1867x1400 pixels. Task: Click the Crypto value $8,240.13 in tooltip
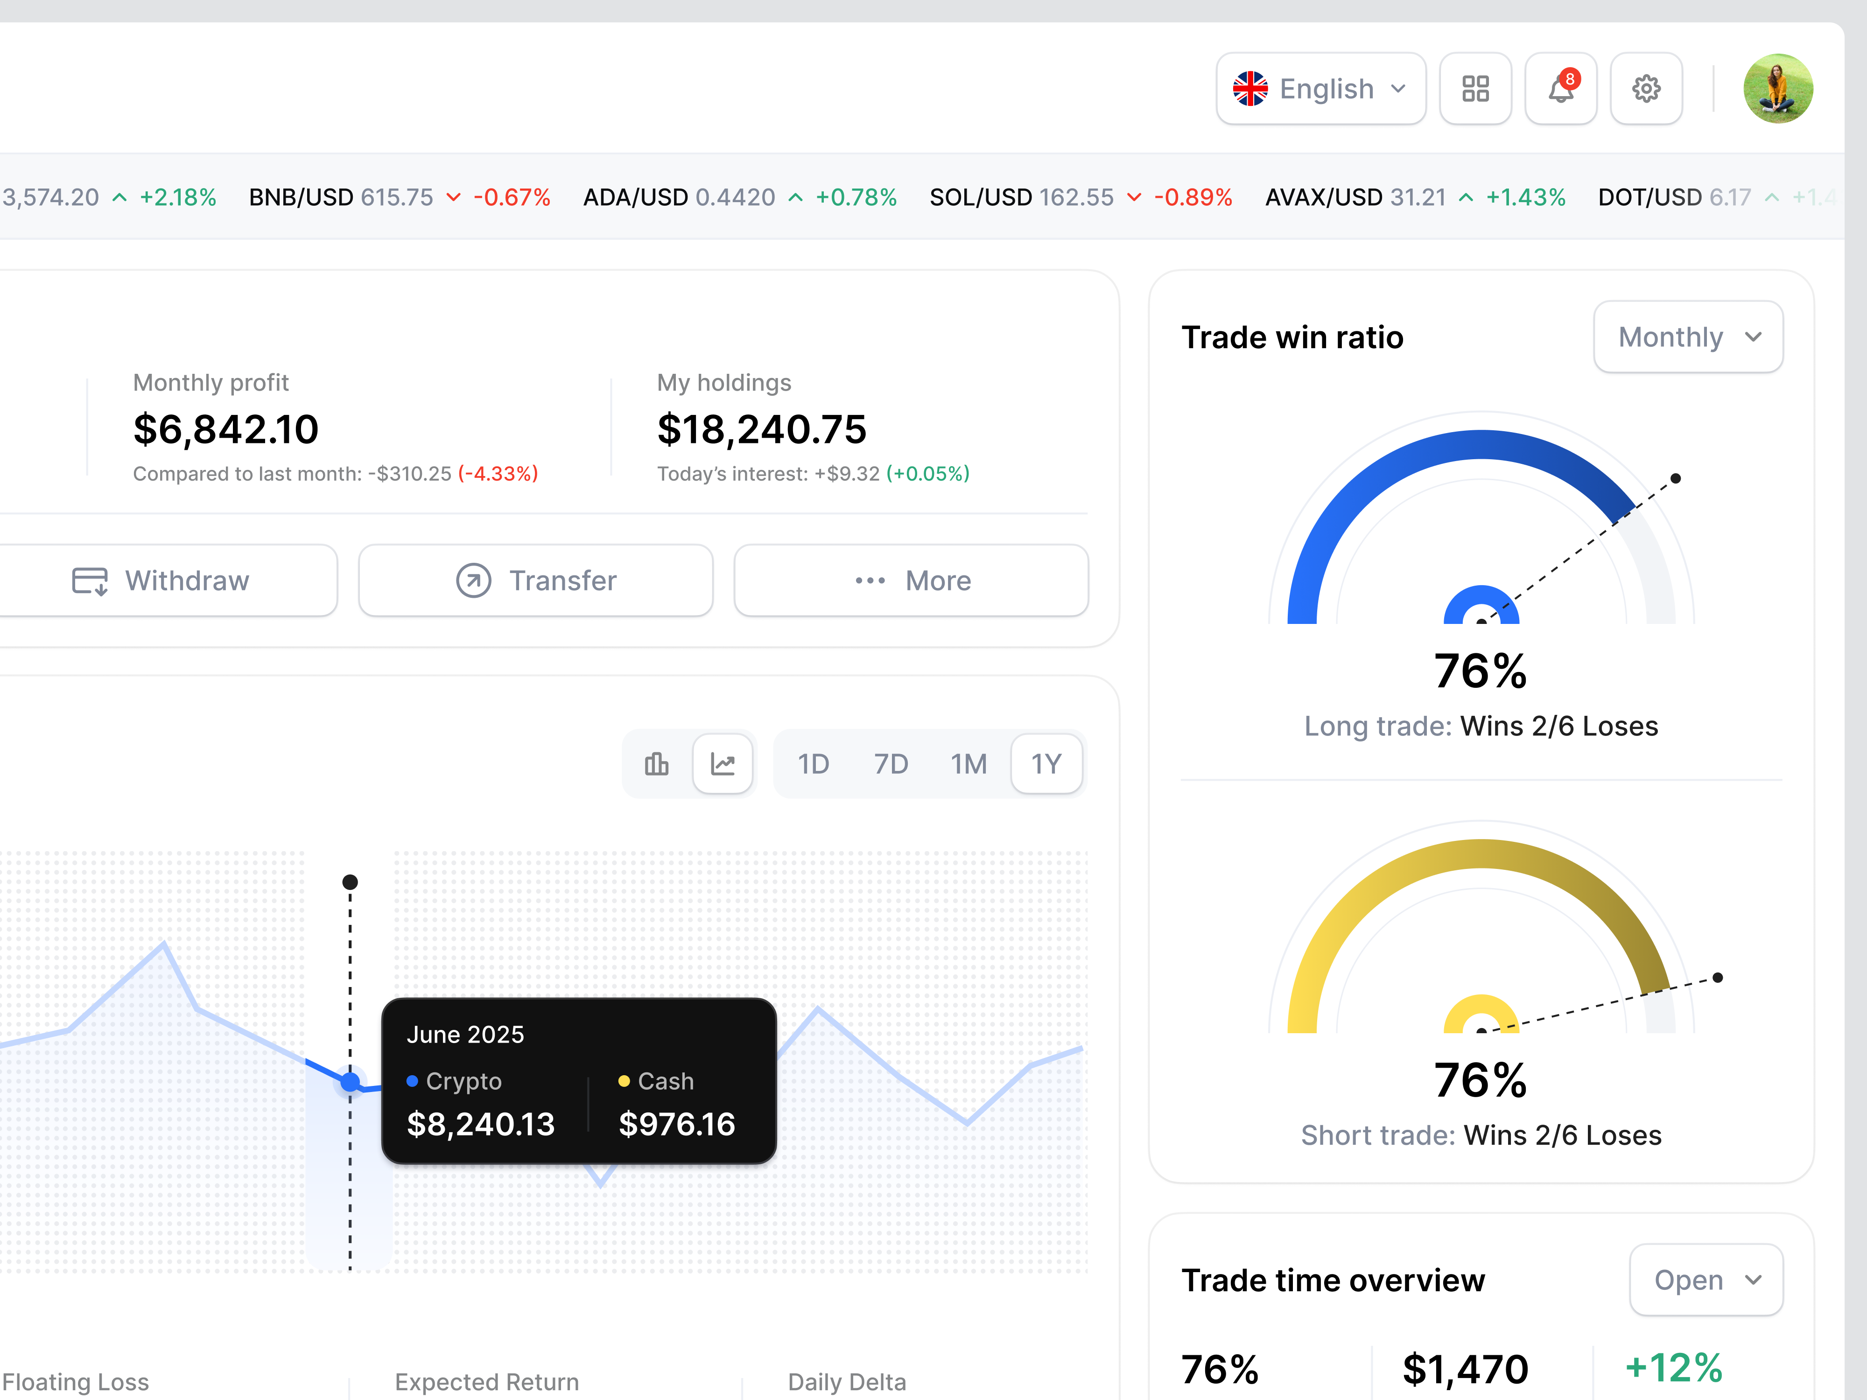[481, 1124]
